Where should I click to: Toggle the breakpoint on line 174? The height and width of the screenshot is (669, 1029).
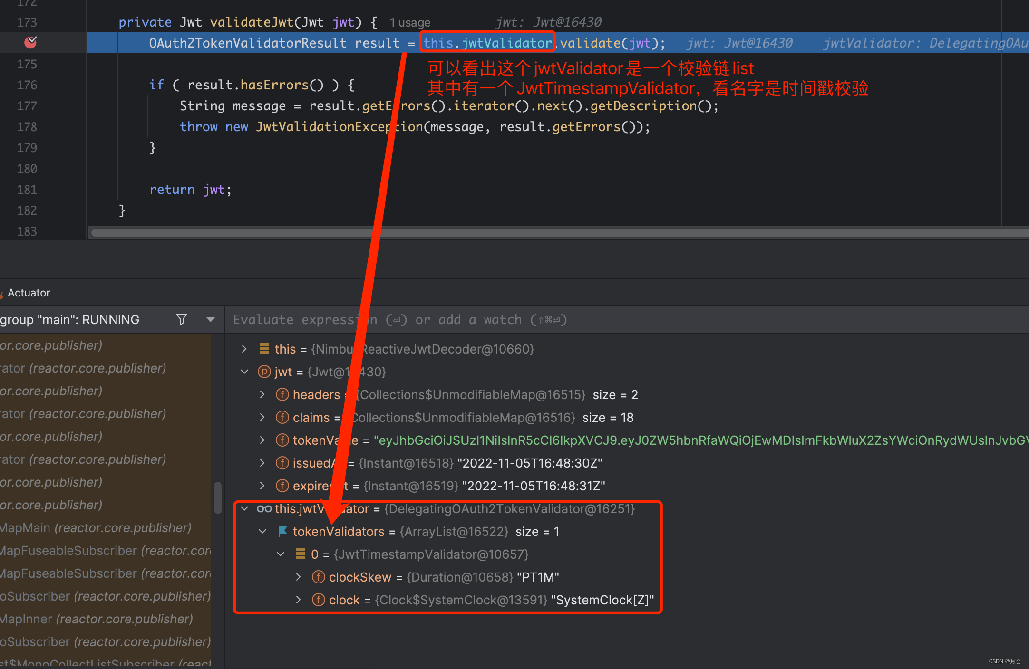(30, 43)
